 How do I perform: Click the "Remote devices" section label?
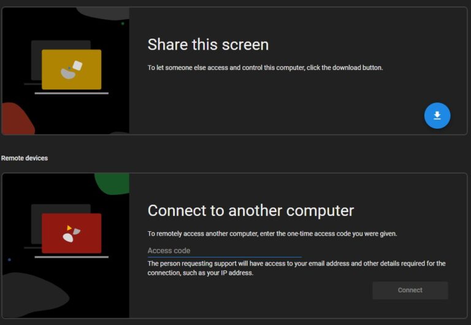(25, 158)
